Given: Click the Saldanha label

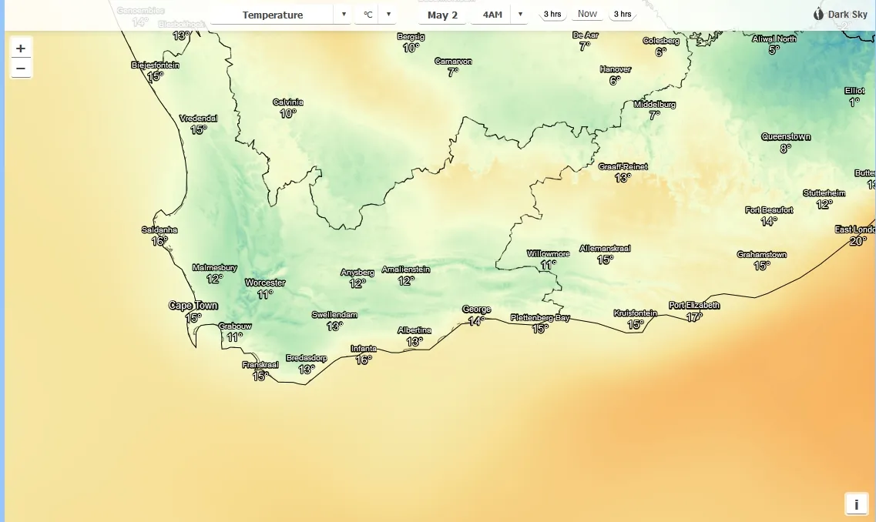Looking at the screenshot, I should click(159, 230).
